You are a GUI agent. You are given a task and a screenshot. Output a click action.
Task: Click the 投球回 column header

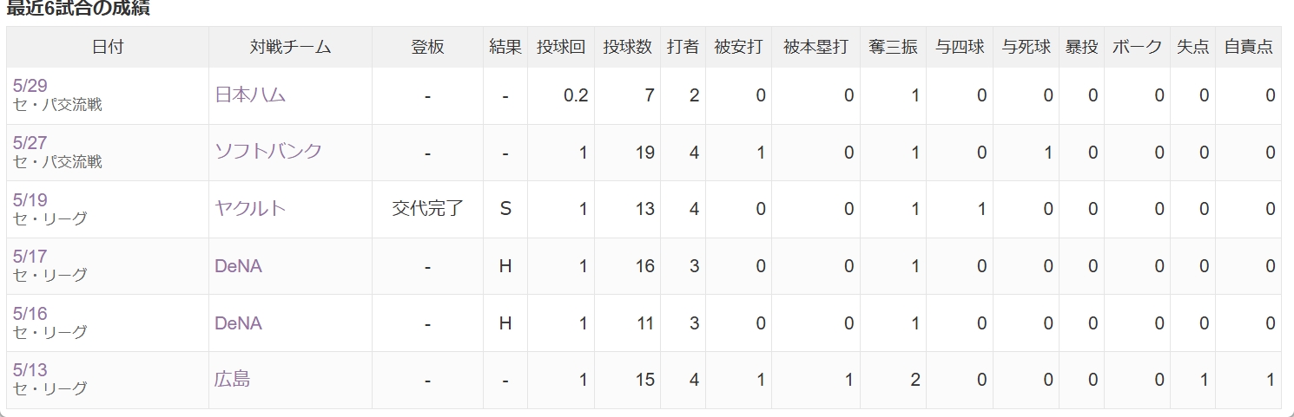pyautogui.click(x=561, y=47)
